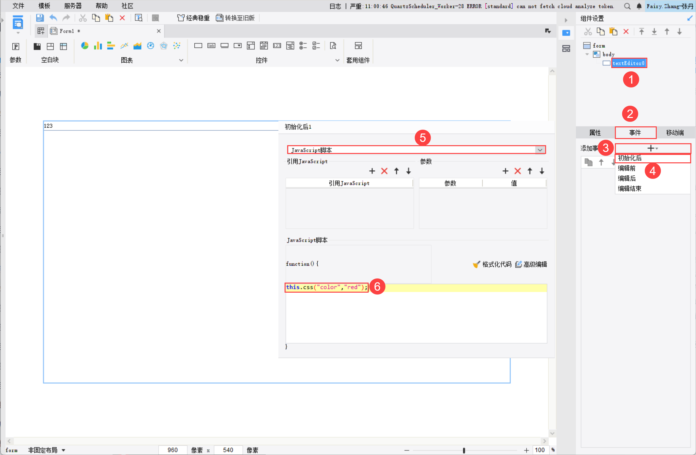The width and height of the screenshot is (696, 455).
Task: Open the Server menu
Action: [73, 6]
